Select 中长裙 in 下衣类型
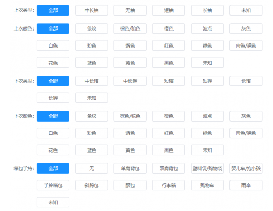 click(91, 81)
